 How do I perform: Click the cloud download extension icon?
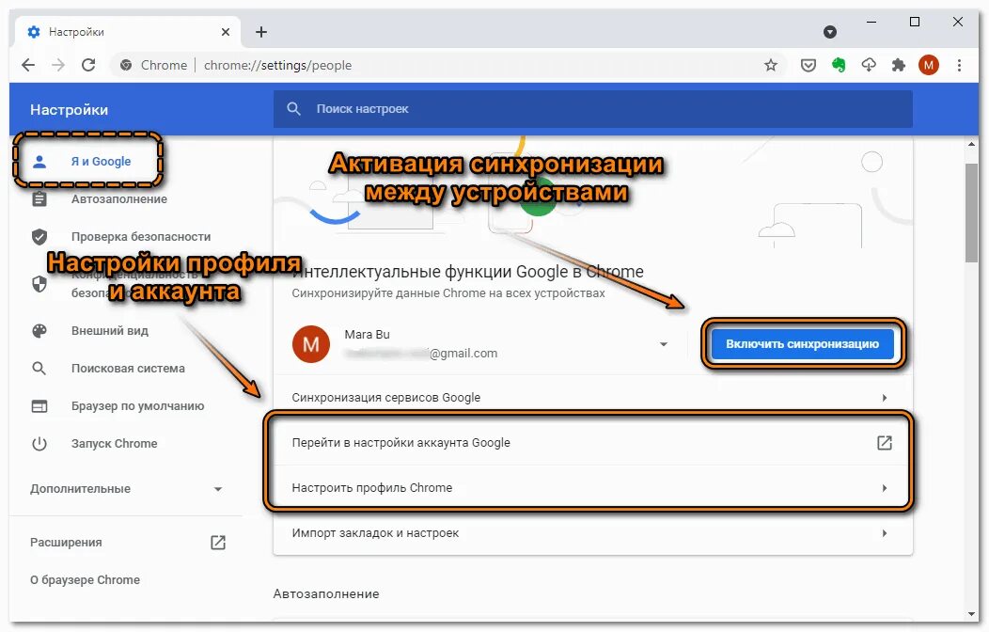pos(869,65)
